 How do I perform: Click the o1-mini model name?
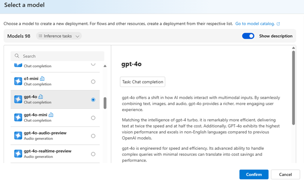pos(31,78)
